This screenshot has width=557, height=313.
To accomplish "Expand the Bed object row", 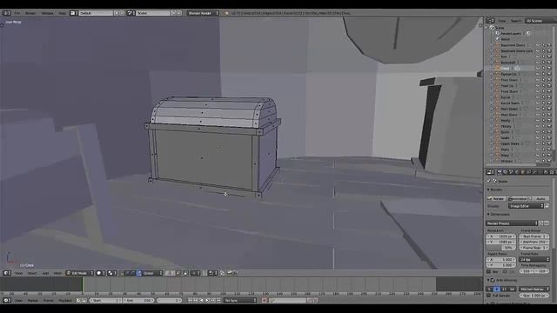I will pos(492,57).
